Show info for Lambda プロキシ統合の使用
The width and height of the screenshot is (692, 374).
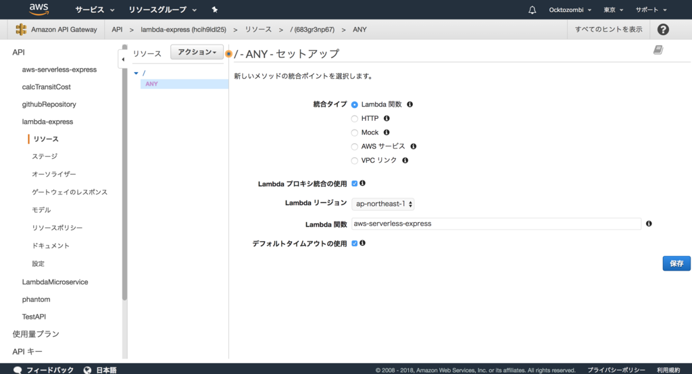[362, 183]
